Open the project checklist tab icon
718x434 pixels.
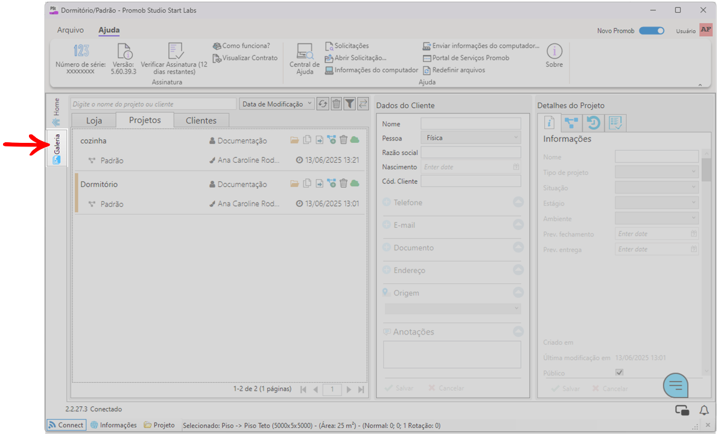pyautogui.click(x=615, y=122)
